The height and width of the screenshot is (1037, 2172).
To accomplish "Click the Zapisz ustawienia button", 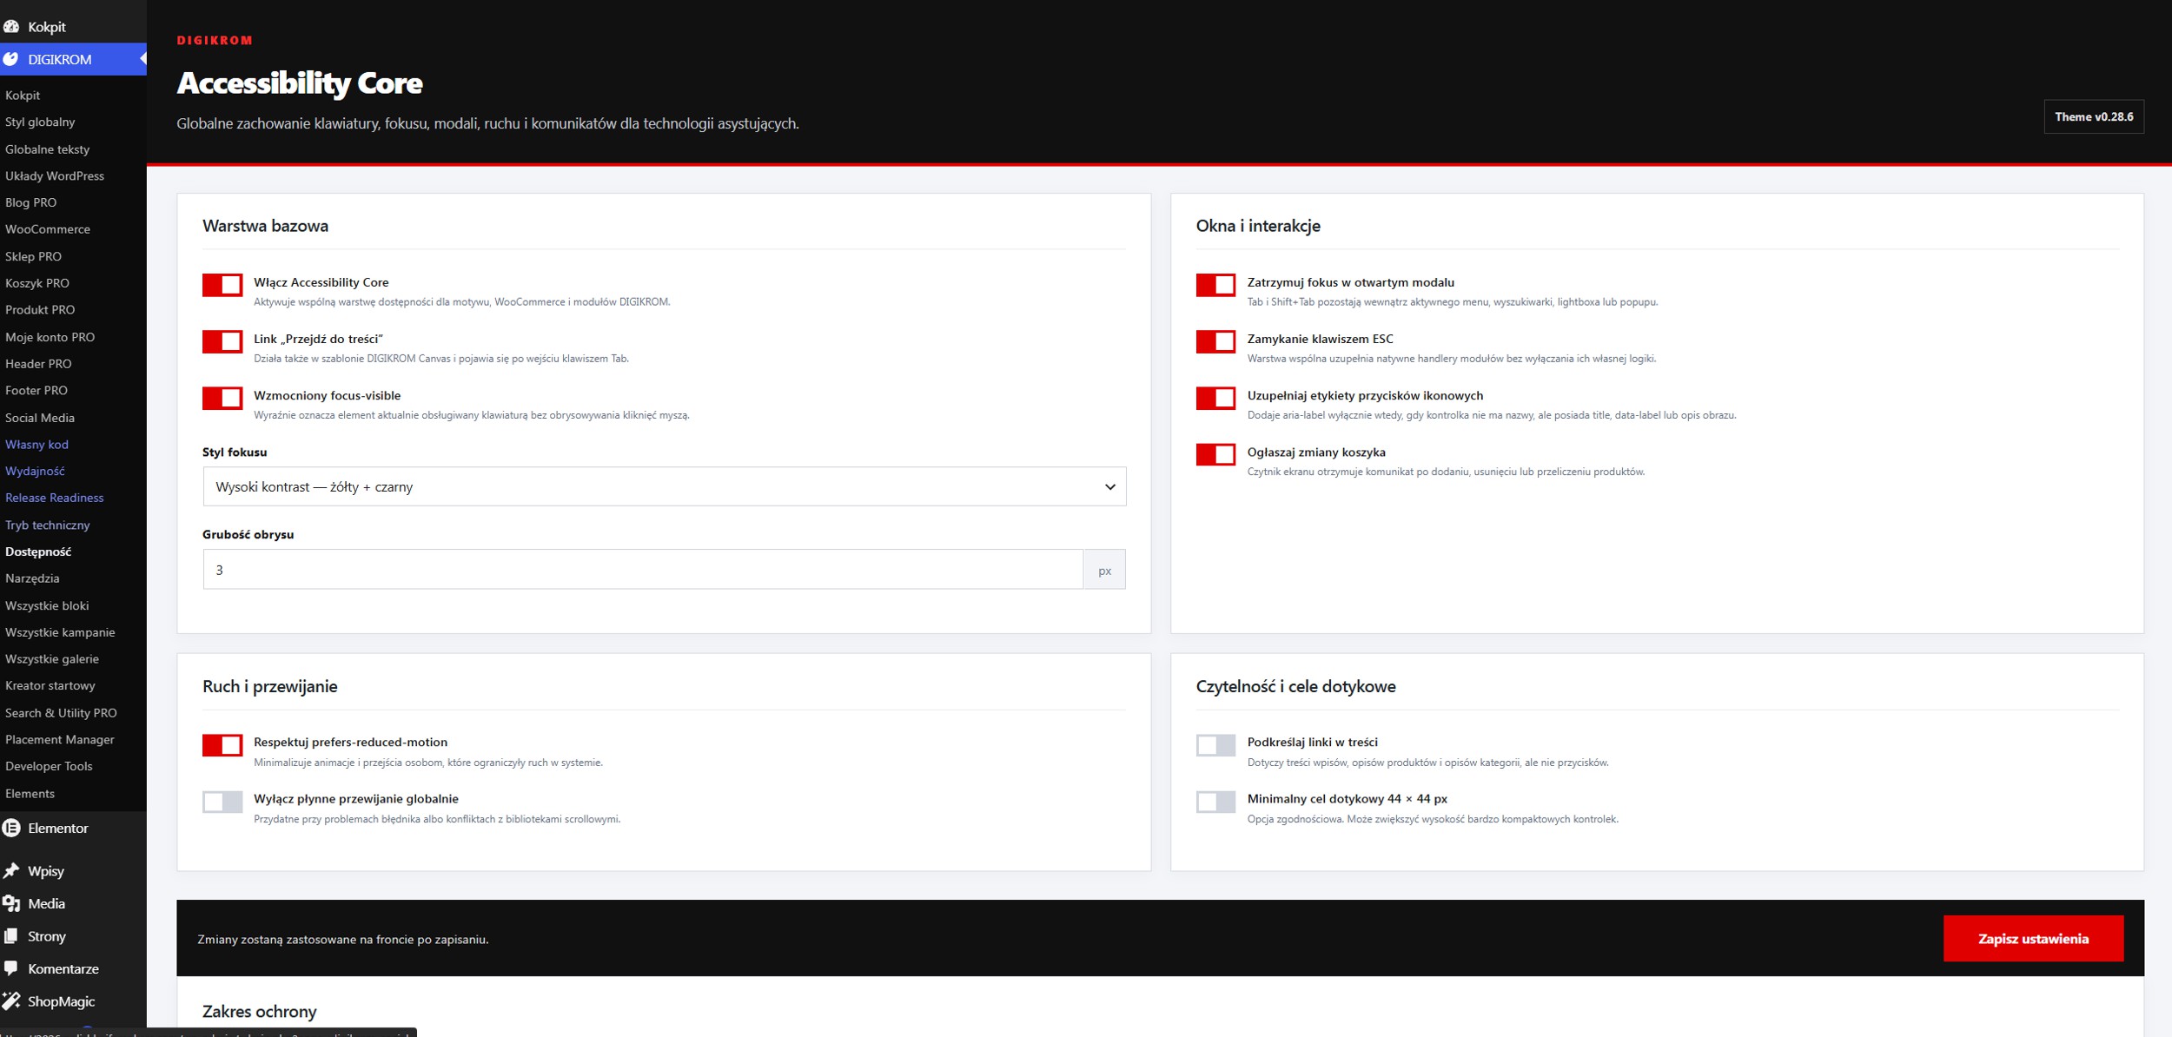I will tap(2033, 939).
